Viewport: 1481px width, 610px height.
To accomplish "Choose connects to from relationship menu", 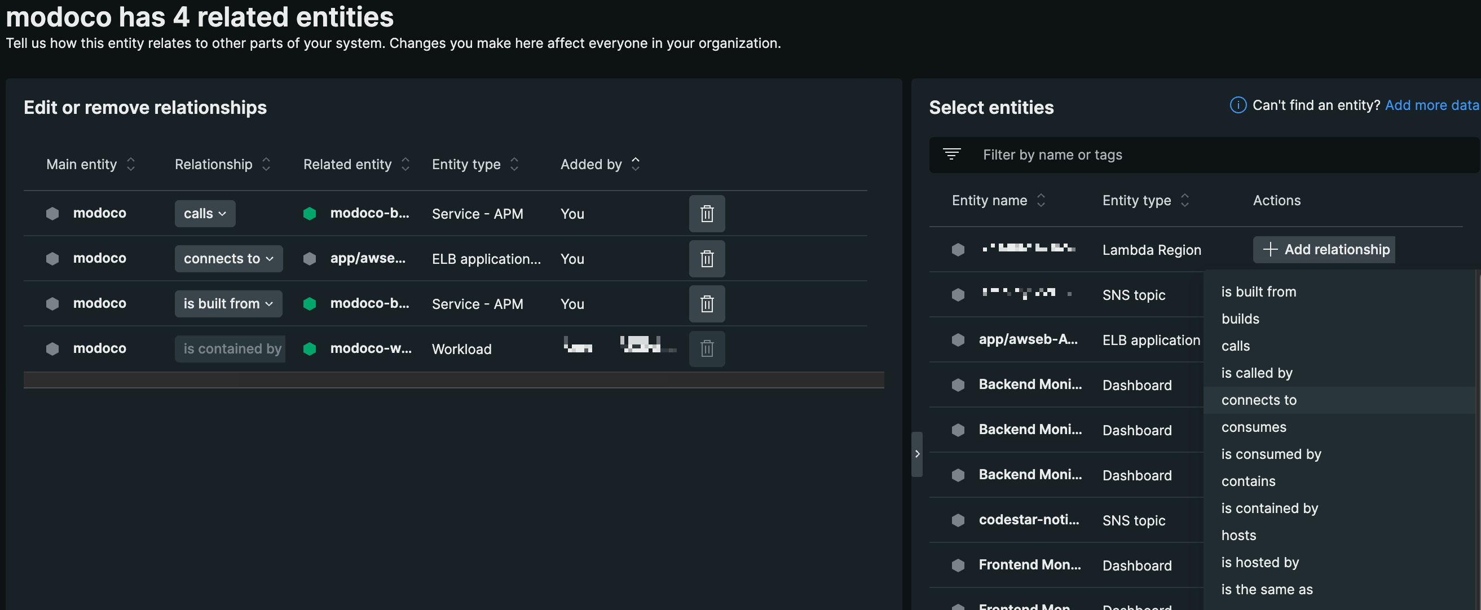I will point(1258,400).
